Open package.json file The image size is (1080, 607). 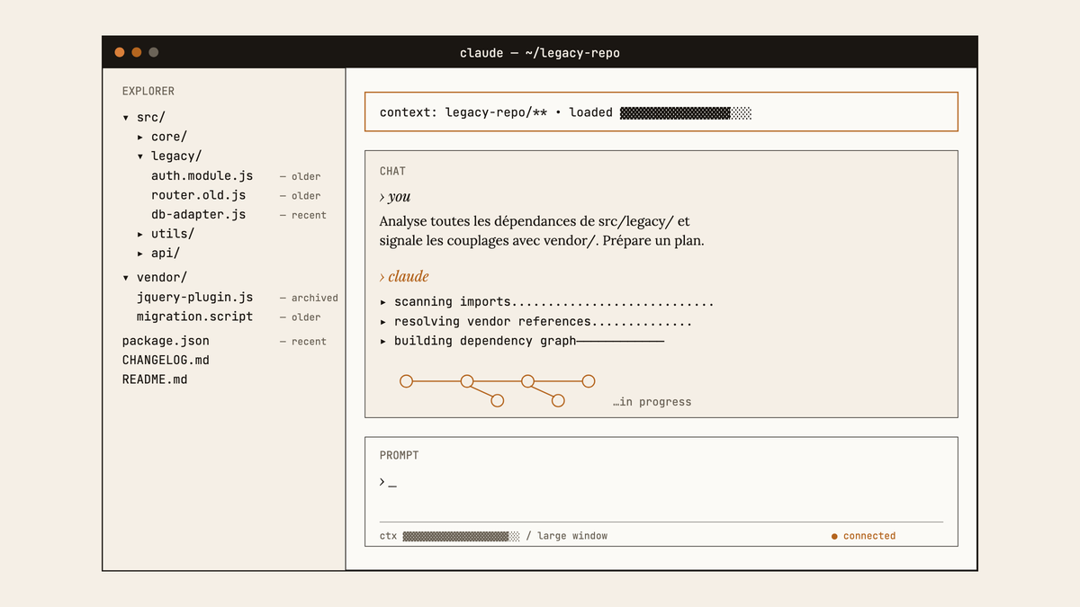coord(166,341)
